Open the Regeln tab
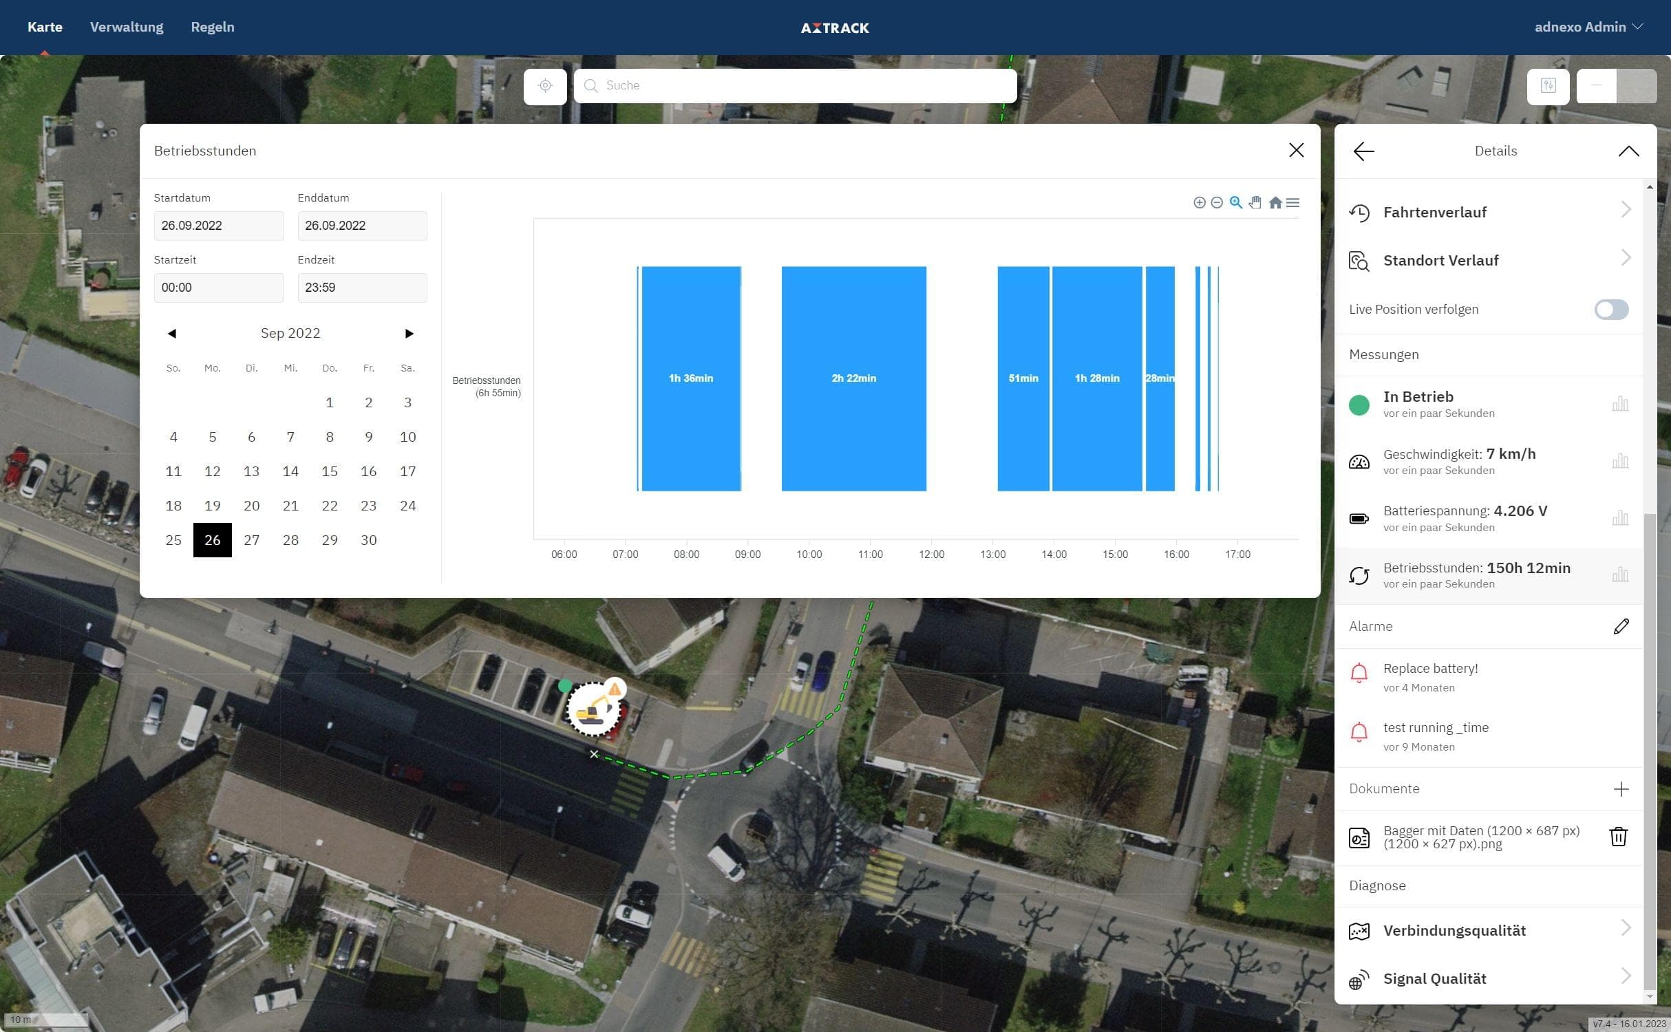 [x=213, y=27]
